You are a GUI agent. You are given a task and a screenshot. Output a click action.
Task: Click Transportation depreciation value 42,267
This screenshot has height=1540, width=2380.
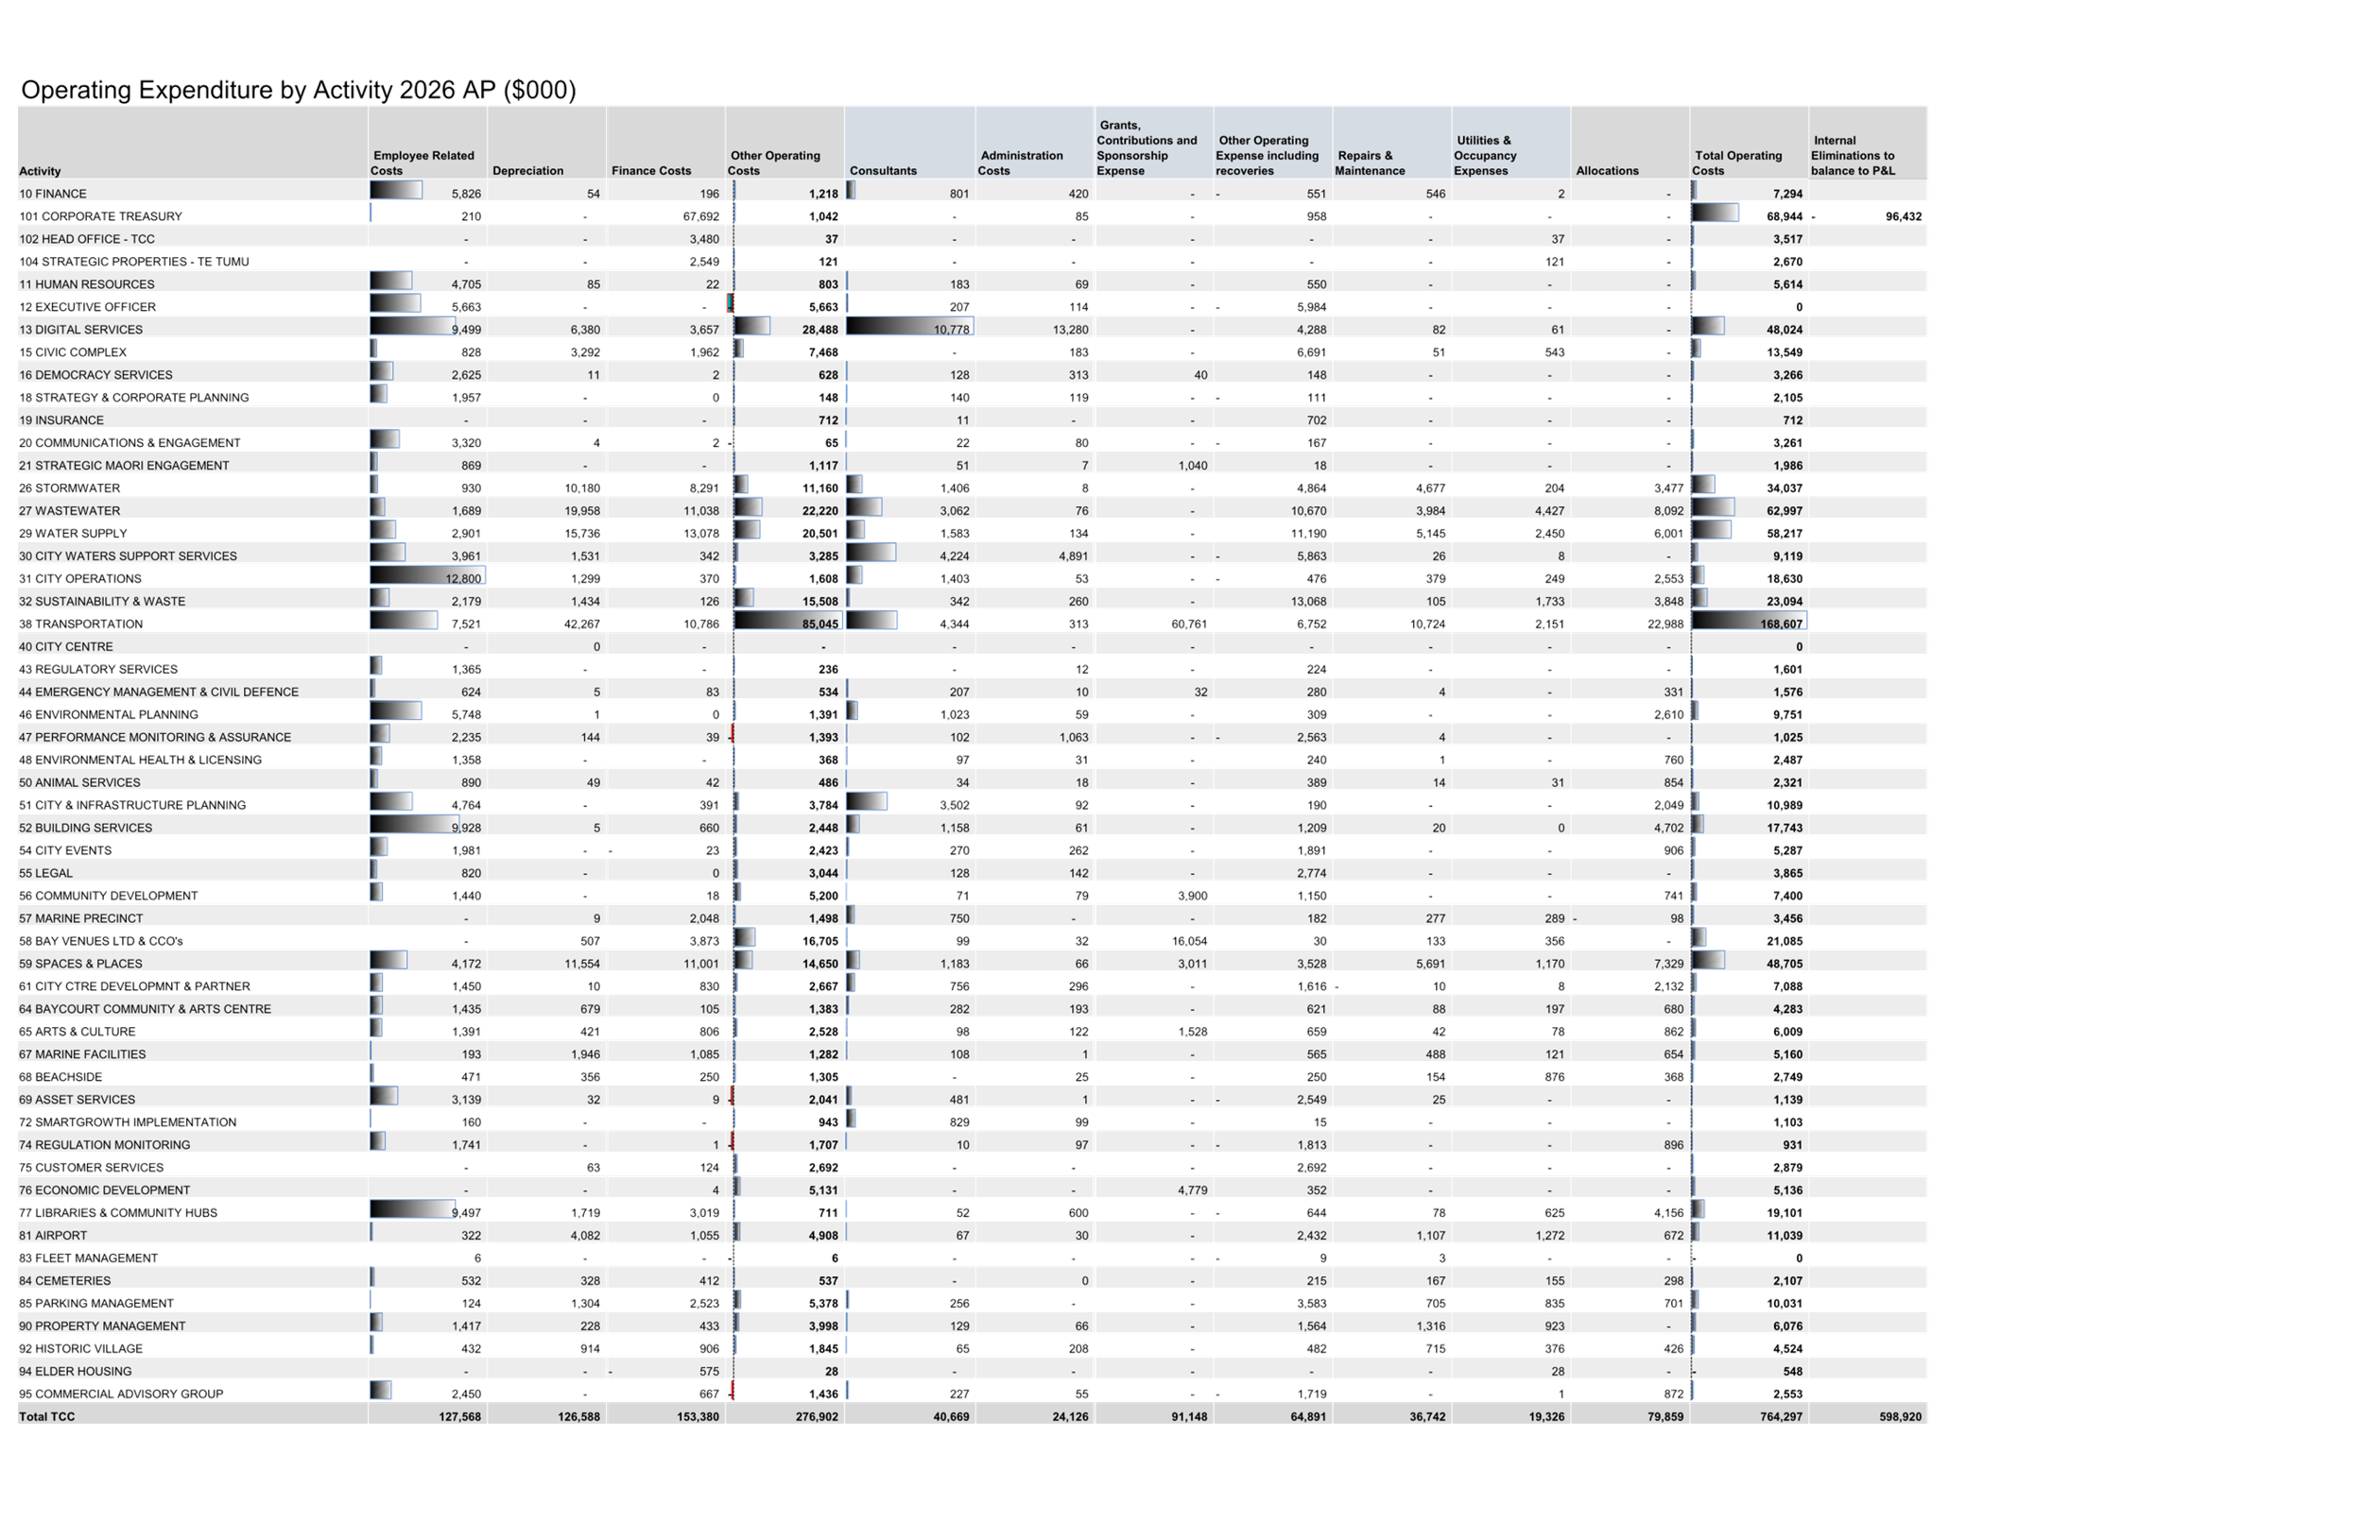click(582, 624)
